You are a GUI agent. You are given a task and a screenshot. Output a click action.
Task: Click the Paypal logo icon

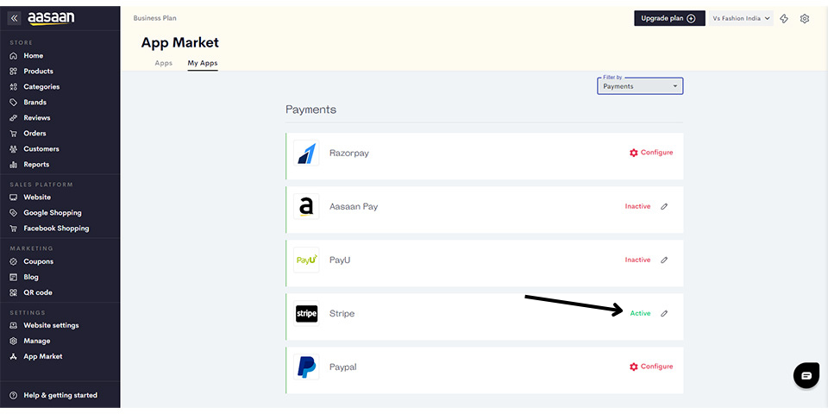click(306, 367)
